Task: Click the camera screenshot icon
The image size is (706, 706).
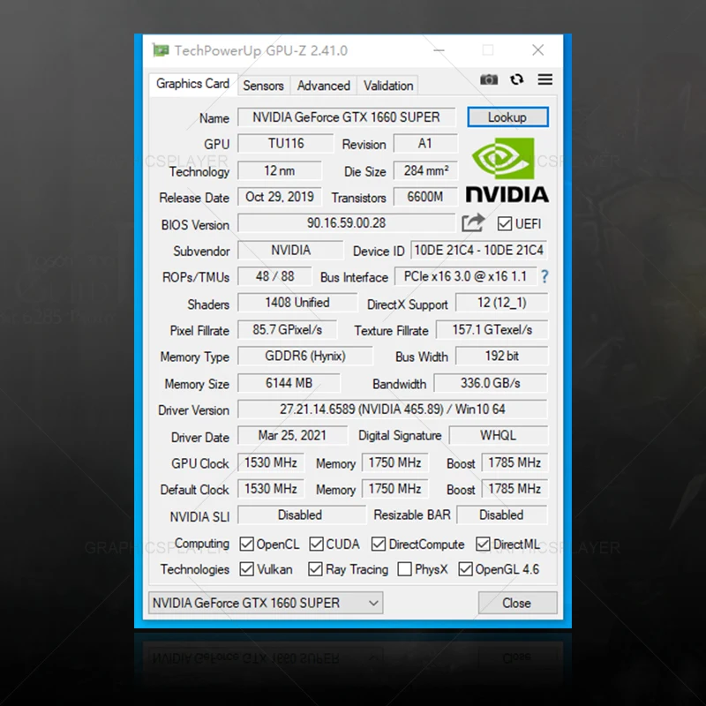Action: point(489,79)
